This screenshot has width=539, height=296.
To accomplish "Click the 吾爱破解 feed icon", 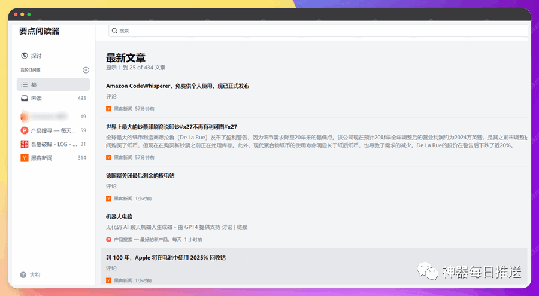I will (25, 144).
